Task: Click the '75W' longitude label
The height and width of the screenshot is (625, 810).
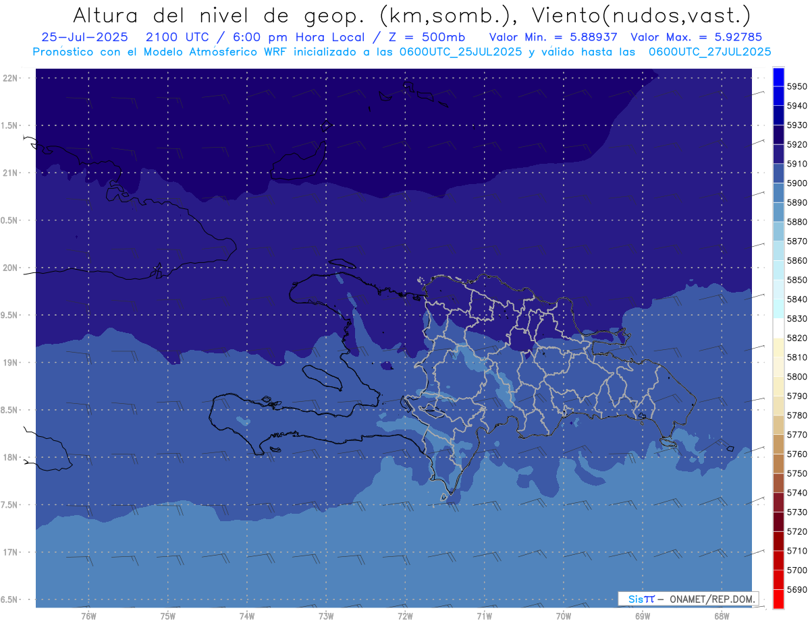Action: [168, 616]
